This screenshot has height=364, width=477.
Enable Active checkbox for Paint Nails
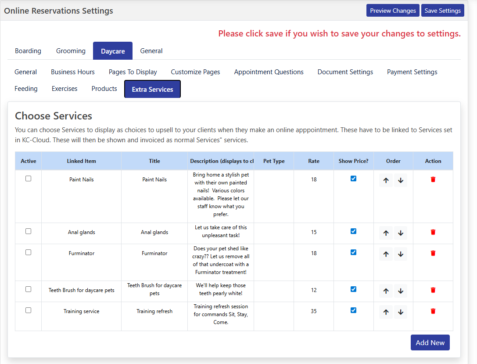click(28, 179)
